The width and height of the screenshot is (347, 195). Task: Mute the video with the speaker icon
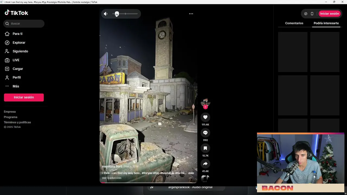click(106, 14)
